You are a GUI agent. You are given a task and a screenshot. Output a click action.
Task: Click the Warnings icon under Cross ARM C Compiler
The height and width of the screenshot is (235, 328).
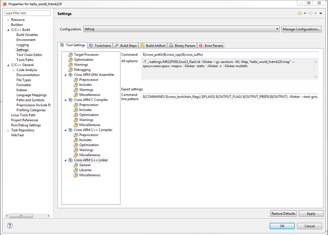pos(76,120)
